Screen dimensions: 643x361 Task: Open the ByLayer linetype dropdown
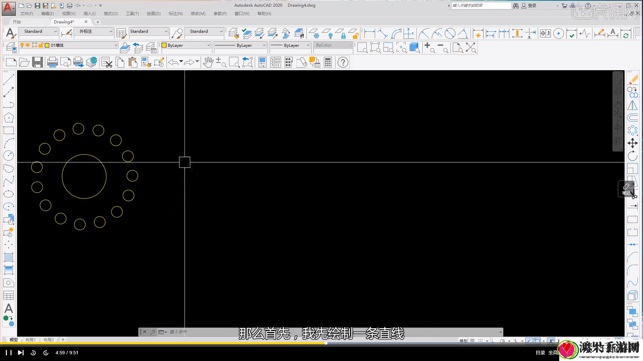[240, 45]
